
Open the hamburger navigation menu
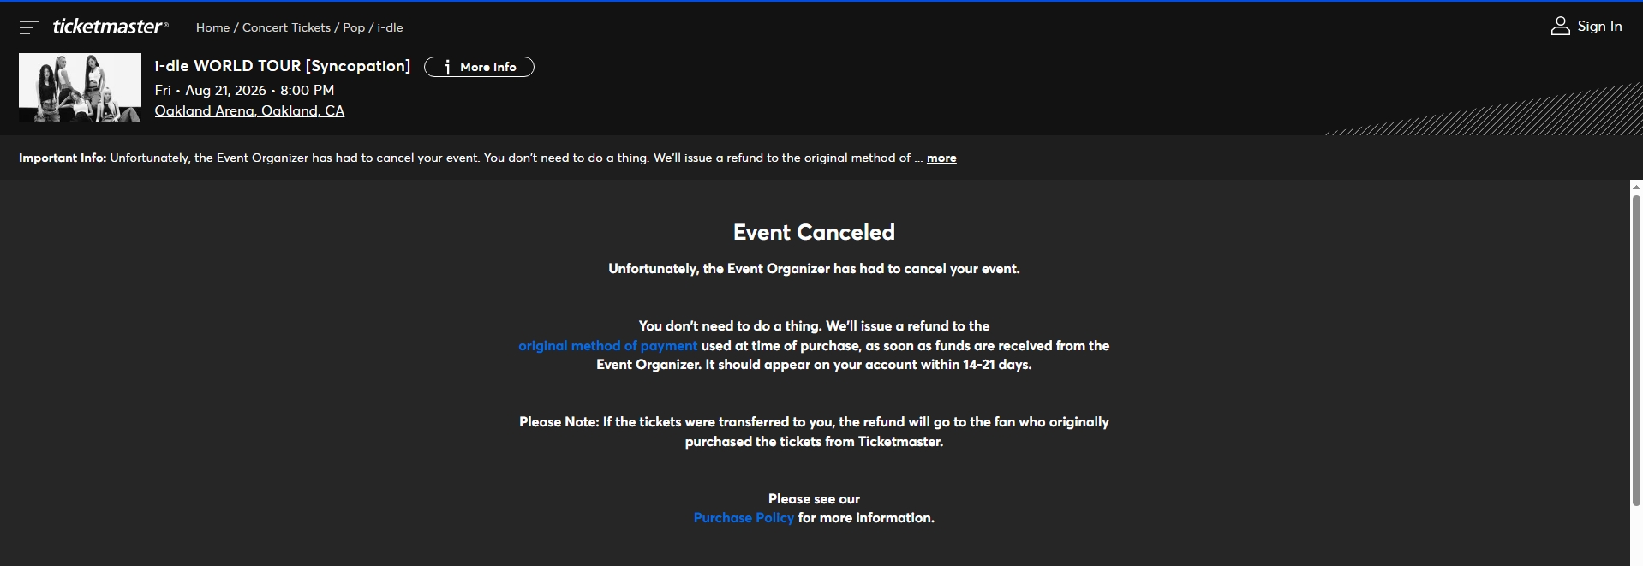(28, 27)
